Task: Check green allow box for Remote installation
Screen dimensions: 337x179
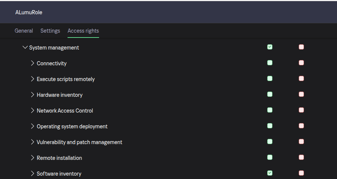Action: [x=270, y=157]
